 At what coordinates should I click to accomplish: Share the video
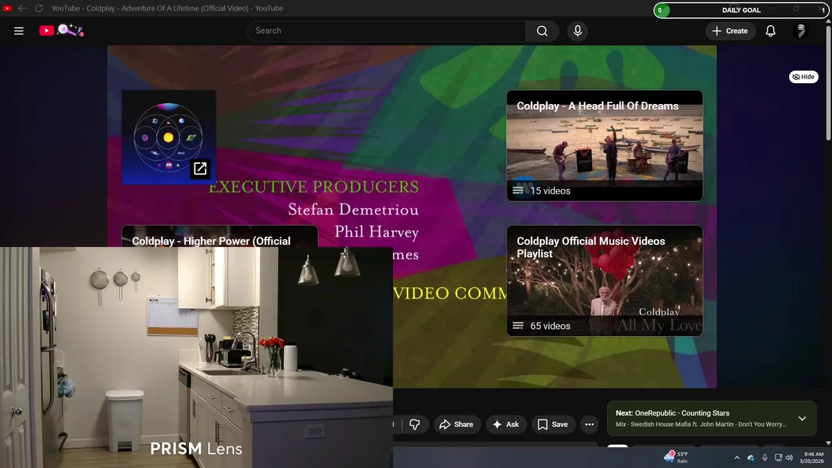coord(457,424)
